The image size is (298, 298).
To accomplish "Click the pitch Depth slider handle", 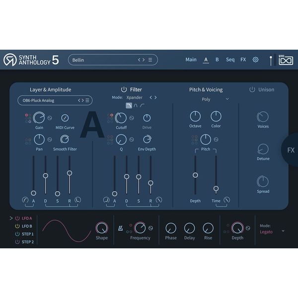I will 195,175.
